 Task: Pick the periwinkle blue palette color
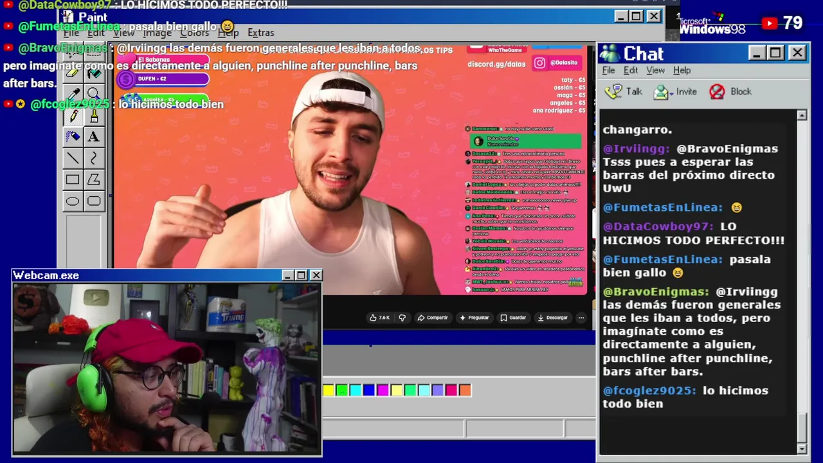pos(438,390)
